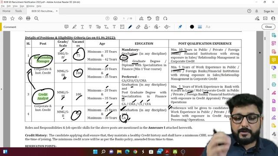Select the sticky note comment tool
This screenshot has width=278, height=156.
(x=66, y=27)
